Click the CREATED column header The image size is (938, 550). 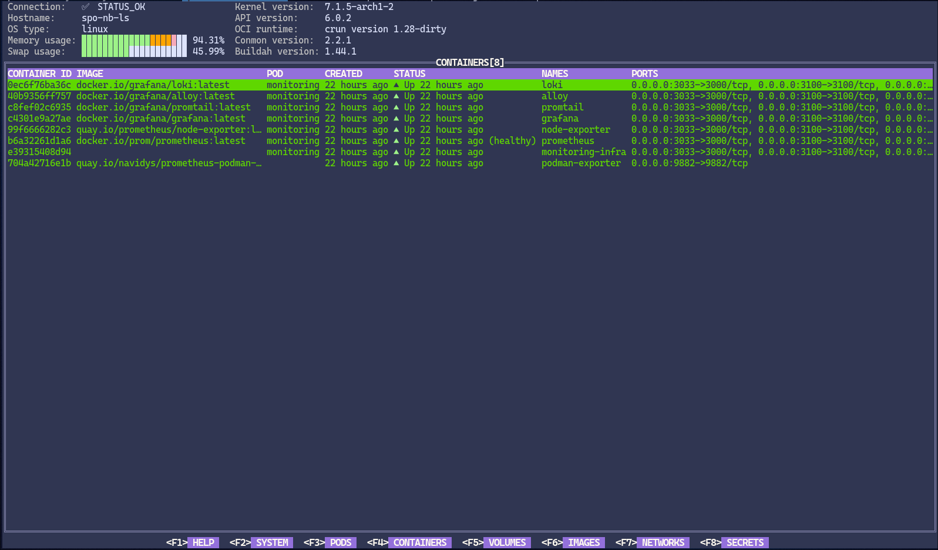point(344,73)
